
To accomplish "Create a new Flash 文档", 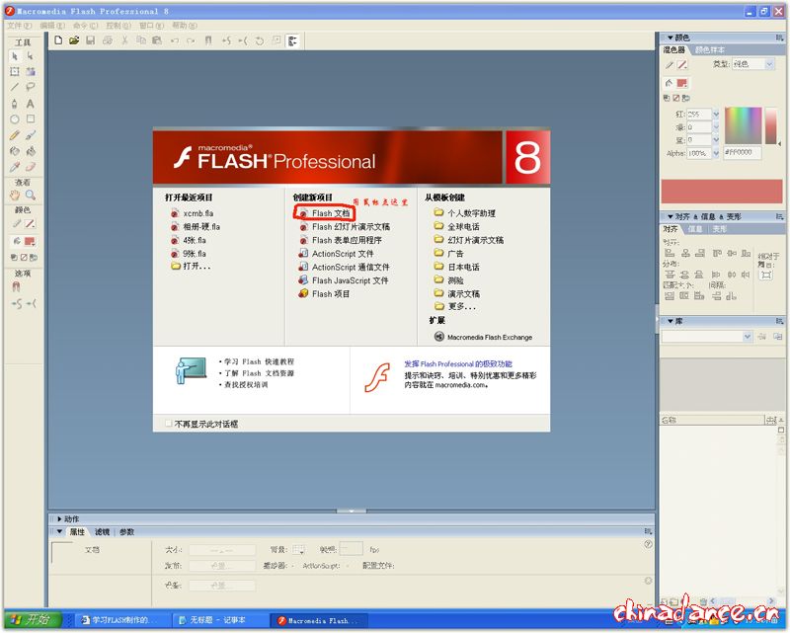I will [330, 213].
